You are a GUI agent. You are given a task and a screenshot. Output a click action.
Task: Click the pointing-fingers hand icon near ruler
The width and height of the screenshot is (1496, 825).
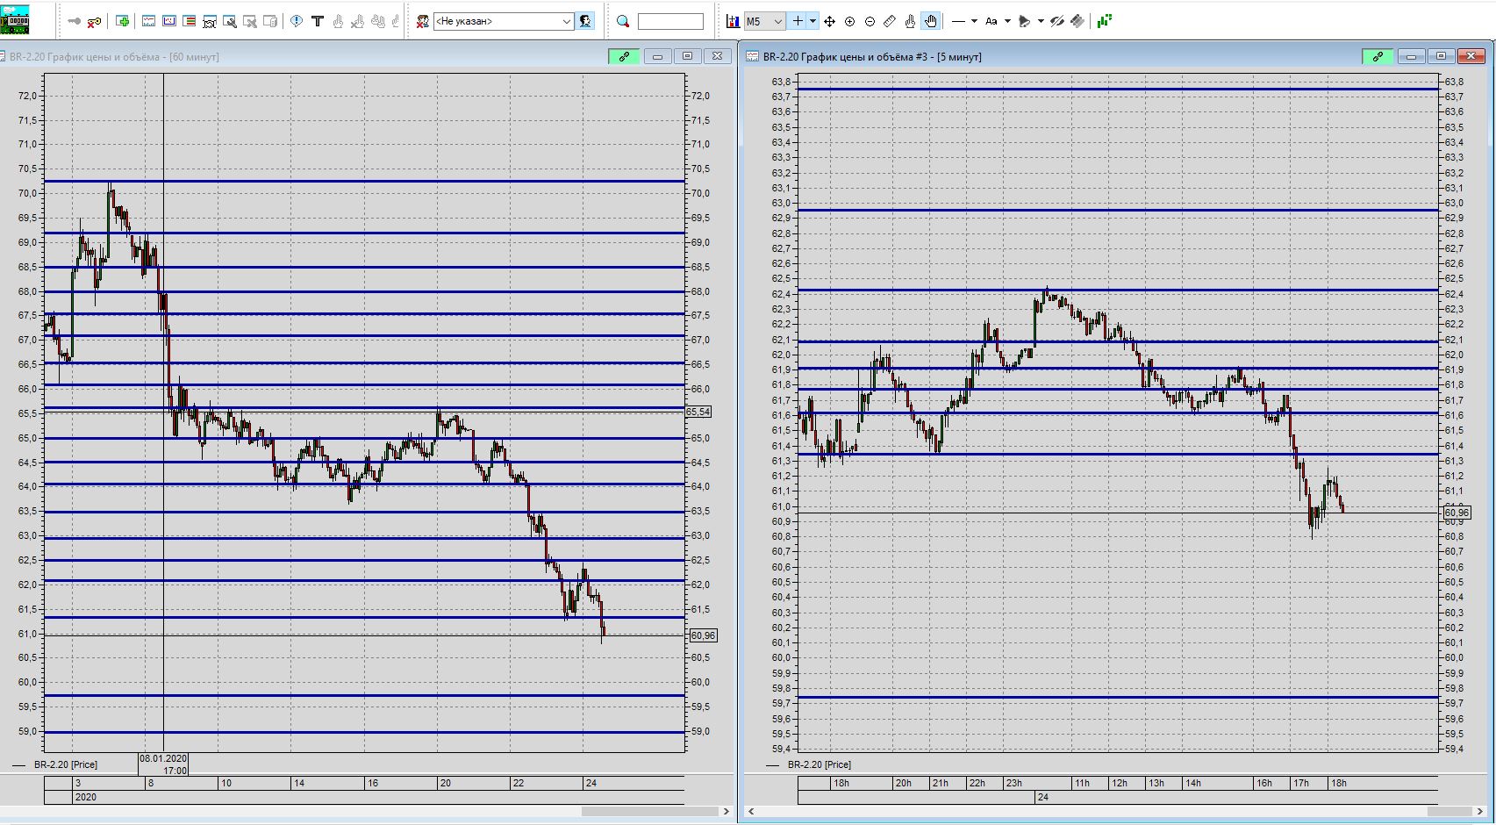[x=910, y=21]
